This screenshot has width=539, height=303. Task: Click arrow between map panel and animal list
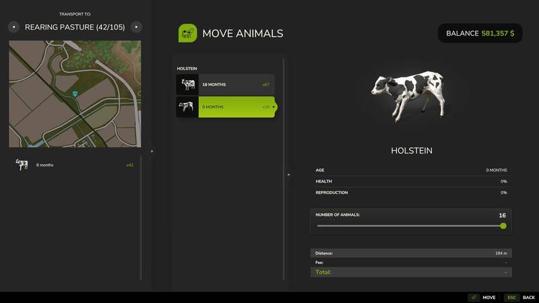pos(152,151)
